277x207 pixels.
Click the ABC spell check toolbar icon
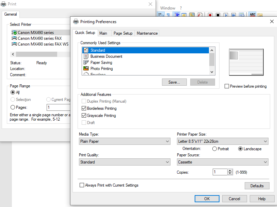click(252, 15)
